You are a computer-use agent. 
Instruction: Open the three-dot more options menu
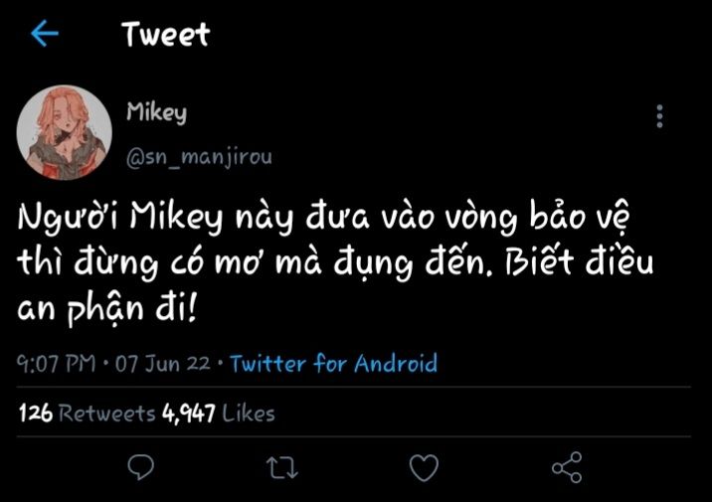[659, 117]
